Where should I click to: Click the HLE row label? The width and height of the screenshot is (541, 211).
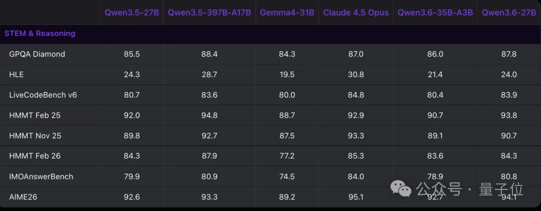pyautogui.click(x=17, y=74)
